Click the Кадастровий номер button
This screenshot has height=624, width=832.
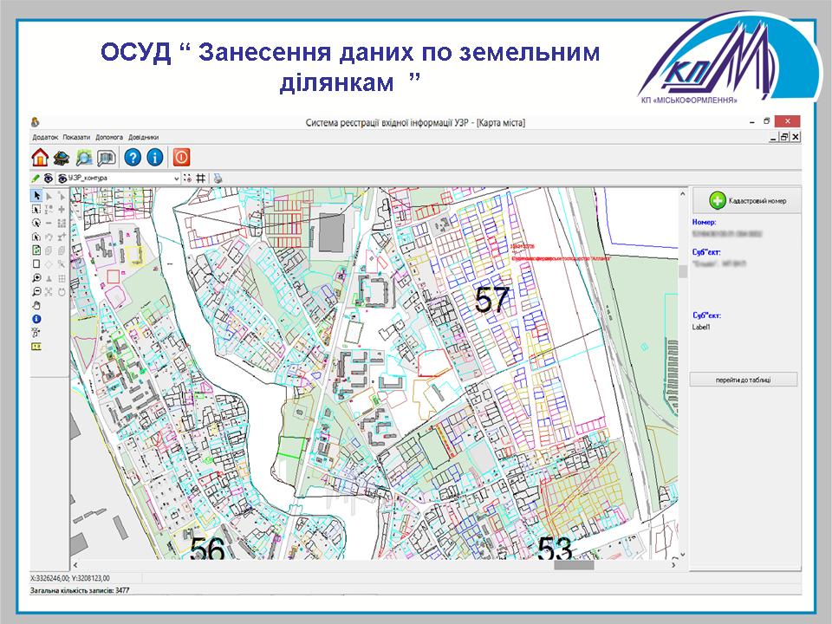744,200
